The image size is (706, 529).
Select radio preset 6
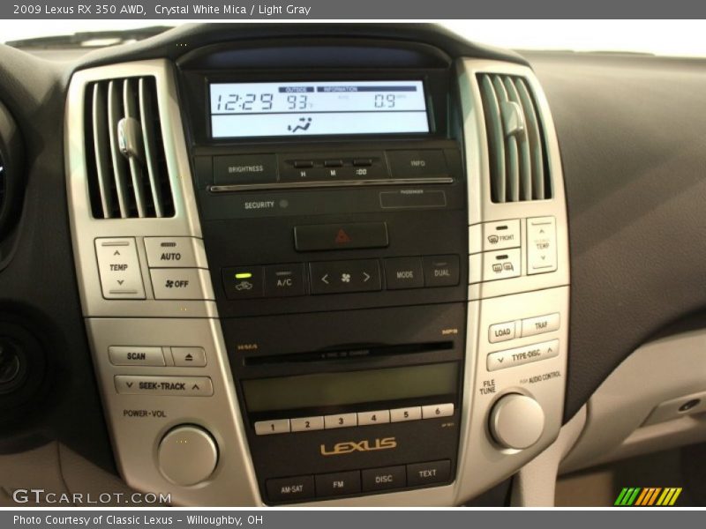click(x=437, y=411)
